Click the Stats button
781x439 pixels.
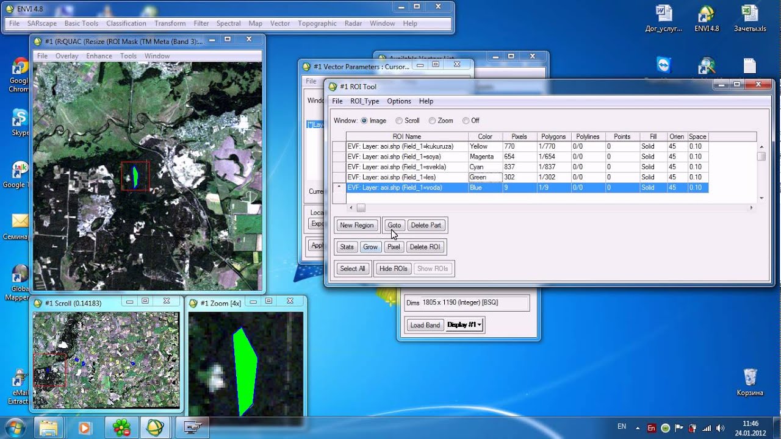tap(347, 247)
